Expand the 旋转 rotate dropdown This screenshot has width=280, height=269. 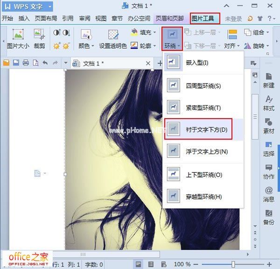[x=260, y=46]
